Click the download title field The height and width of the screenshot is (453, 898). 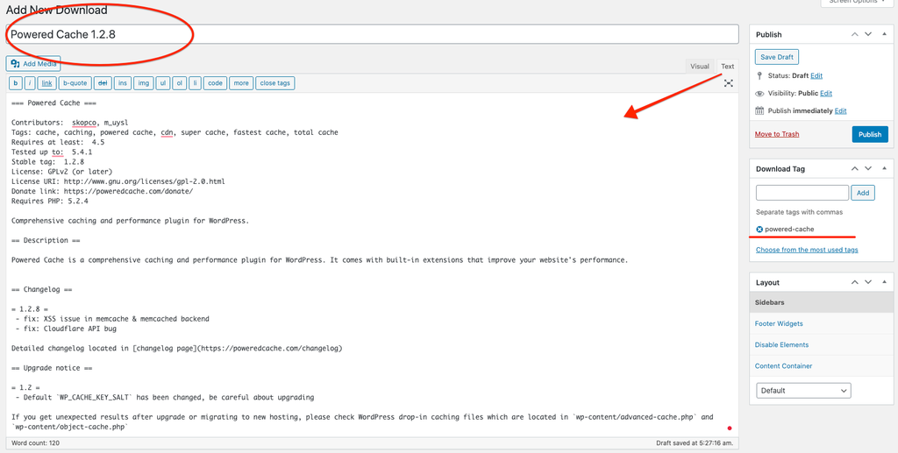point(372,34)
